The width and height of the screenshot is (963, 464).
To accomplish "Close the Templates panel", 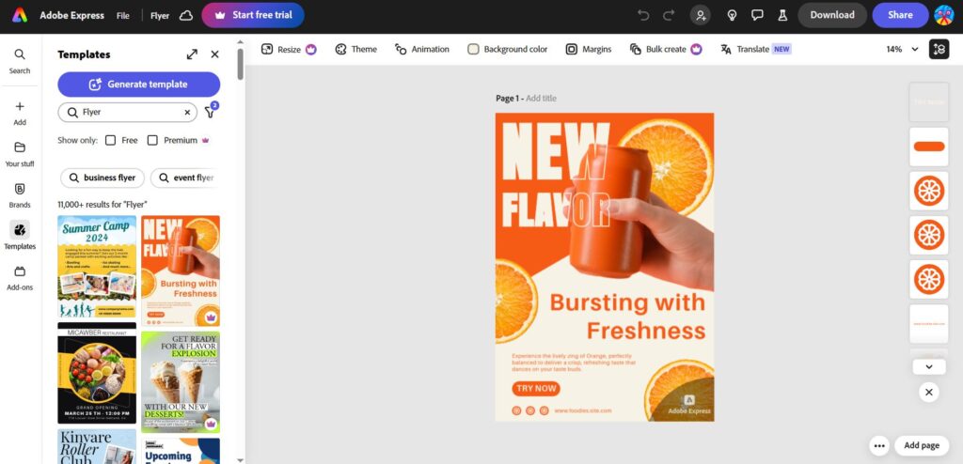I will [215, 54].
